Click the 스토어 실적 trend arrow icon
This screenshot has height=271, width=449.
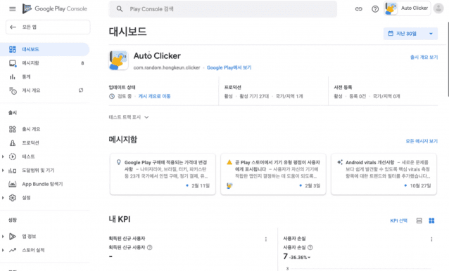pos(12,250)
